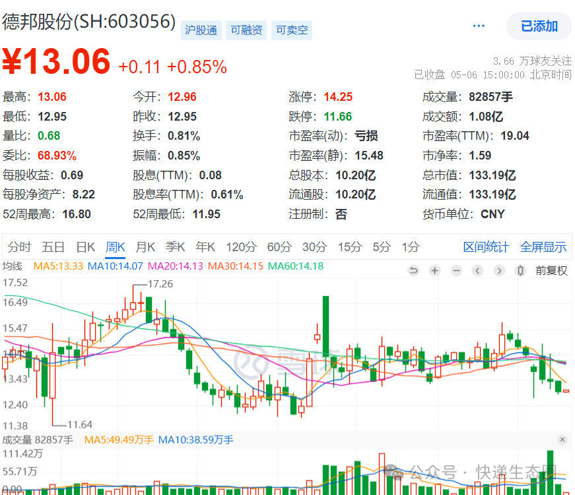575x495 pixels.
Task: Switch to the 季K chart tab
Action: tap(176, 247)
